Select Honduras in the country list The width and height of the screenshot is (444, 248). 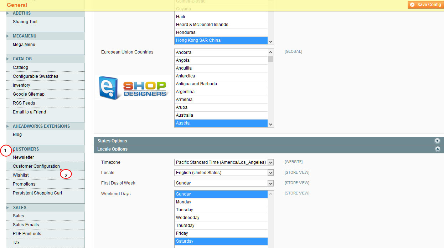point(221,32)
